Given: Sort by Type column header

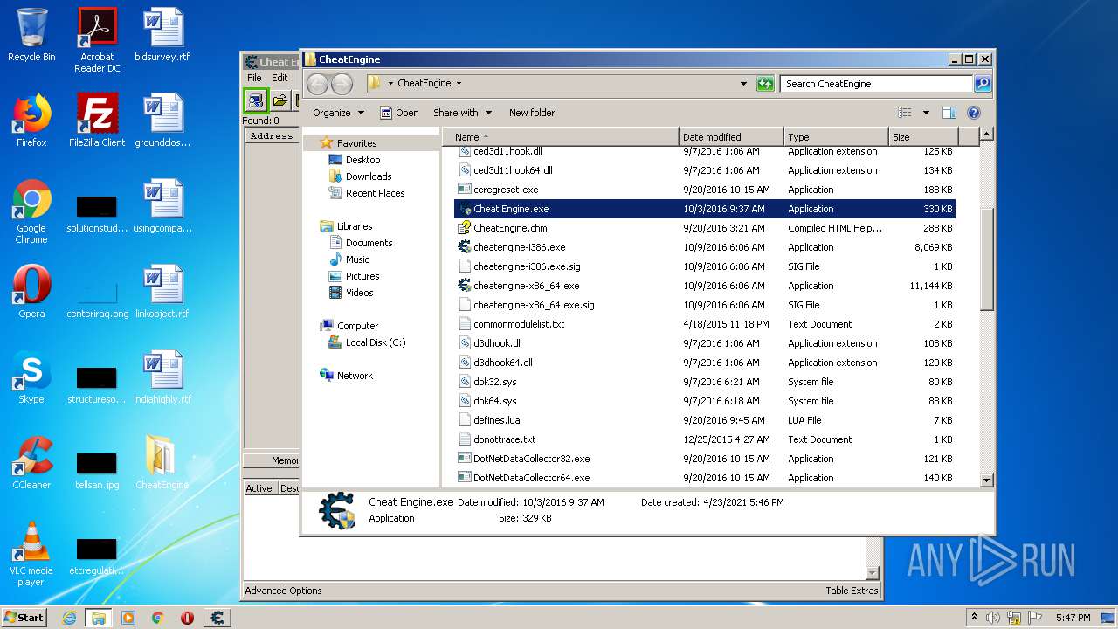Looking at the screenshot, I should click(836, 137).
